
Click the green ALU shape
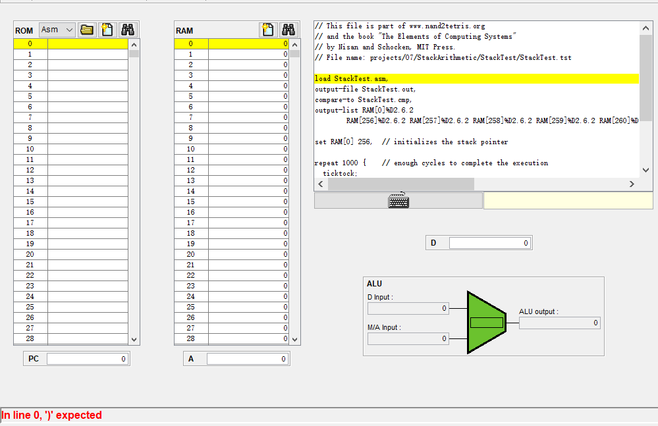click(486, 322)
